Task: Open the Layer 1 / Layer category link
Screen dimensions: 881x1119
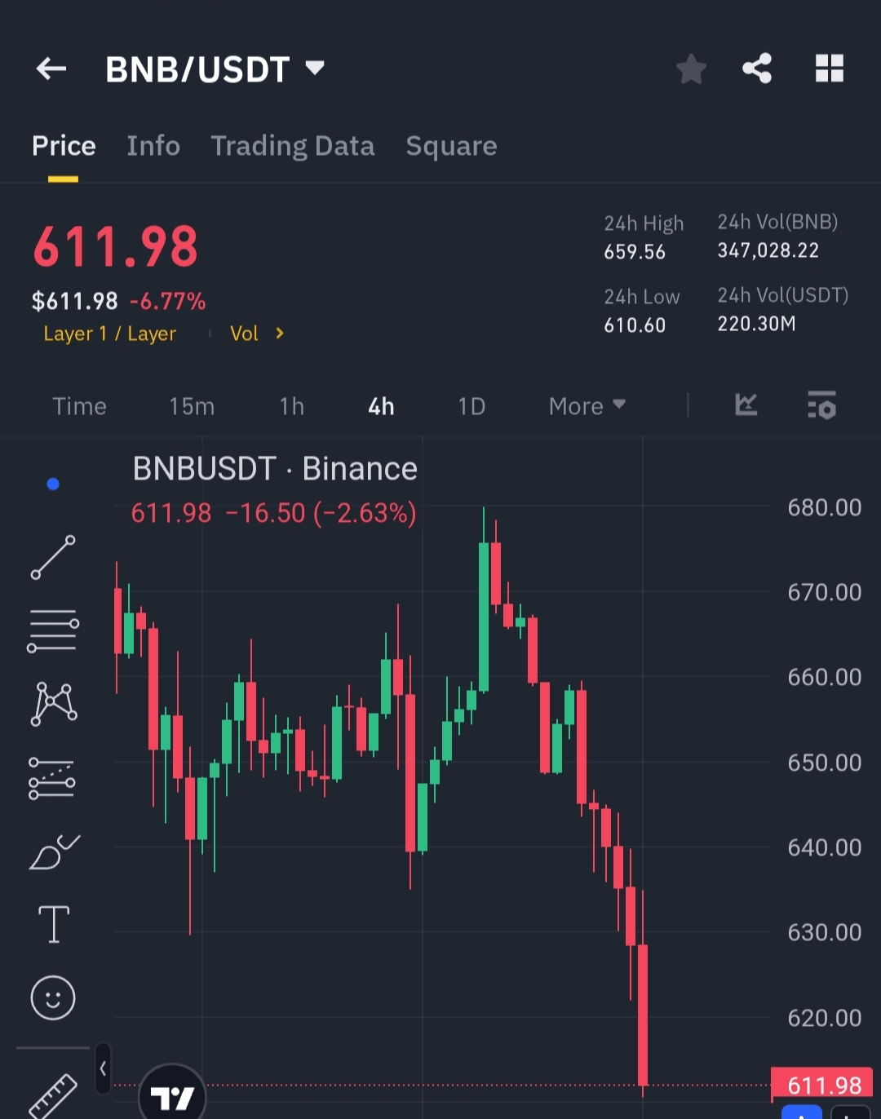Action: (109, 334)
